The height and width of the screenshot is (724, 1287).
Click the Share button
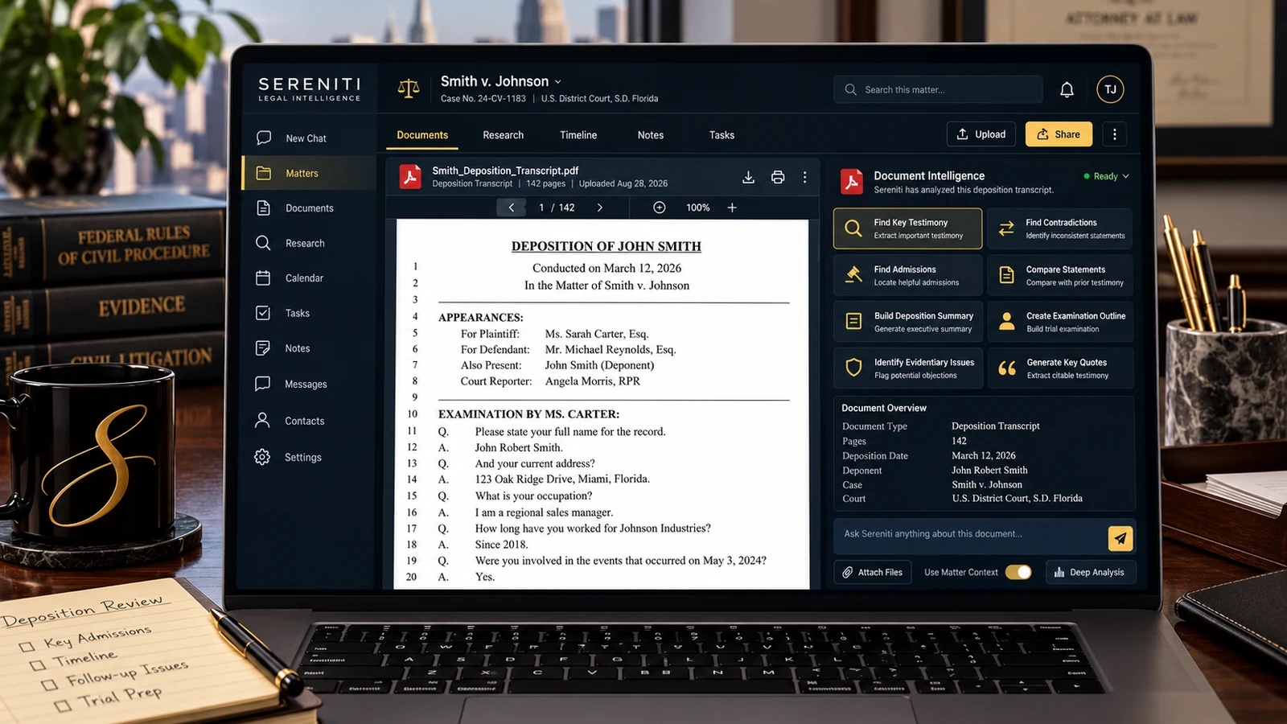(1059, 134)
